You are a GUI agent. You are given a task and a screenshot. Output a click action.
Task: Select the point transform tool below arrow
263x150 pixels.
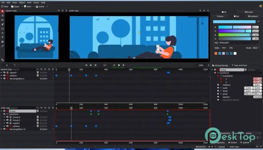[2, 16]
